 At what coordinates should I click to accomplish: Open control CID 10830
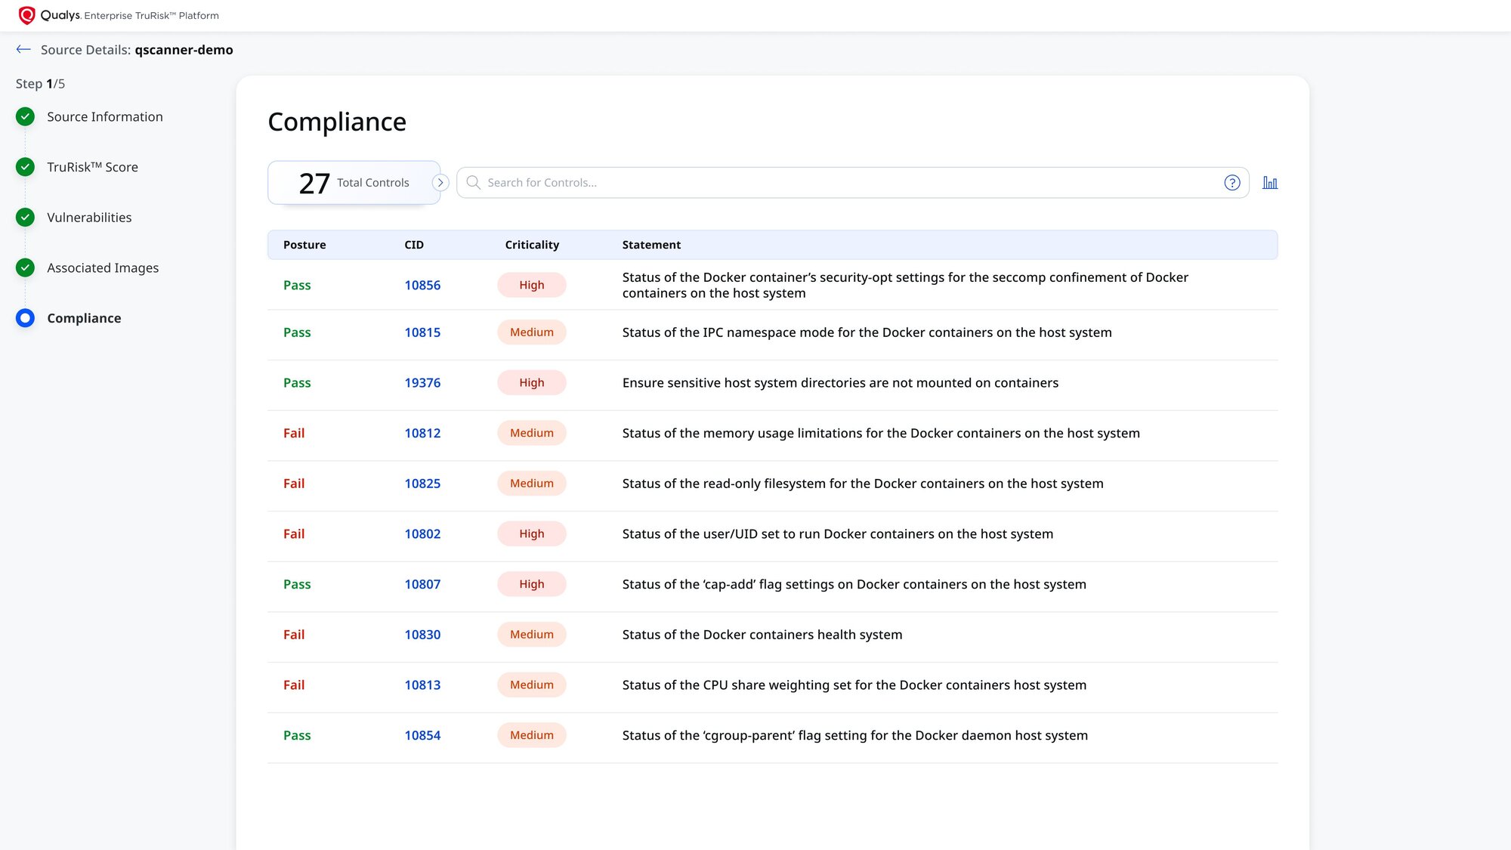pos(422,635)
